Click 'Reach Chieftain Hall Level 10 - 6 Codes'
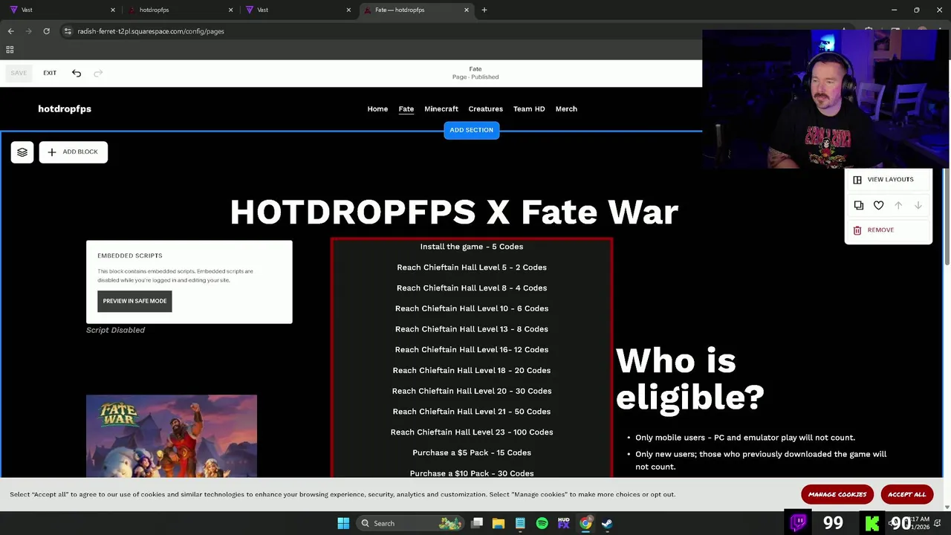 (472, 308)
